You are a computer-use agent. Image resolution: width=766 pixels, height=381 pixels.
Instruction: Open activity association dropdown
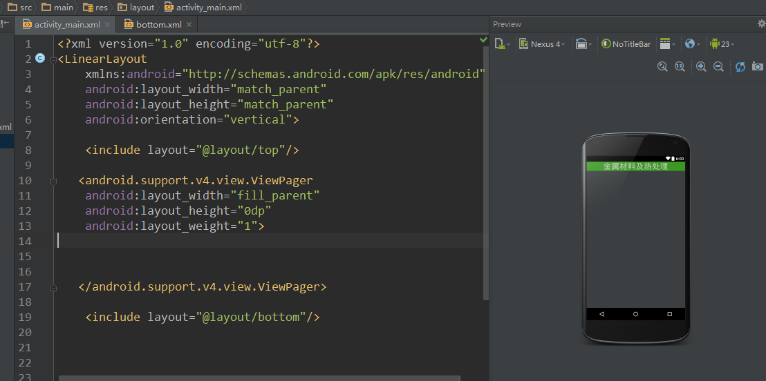click(667, 44)
